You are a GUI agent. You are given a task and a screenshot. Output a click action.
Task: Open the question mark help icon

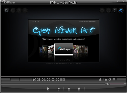[115, 11]
